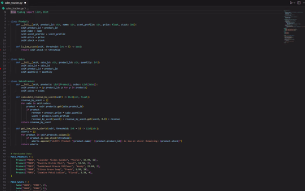
Task: Open the editor More Actions ellipsis
Action: point(304,3)
